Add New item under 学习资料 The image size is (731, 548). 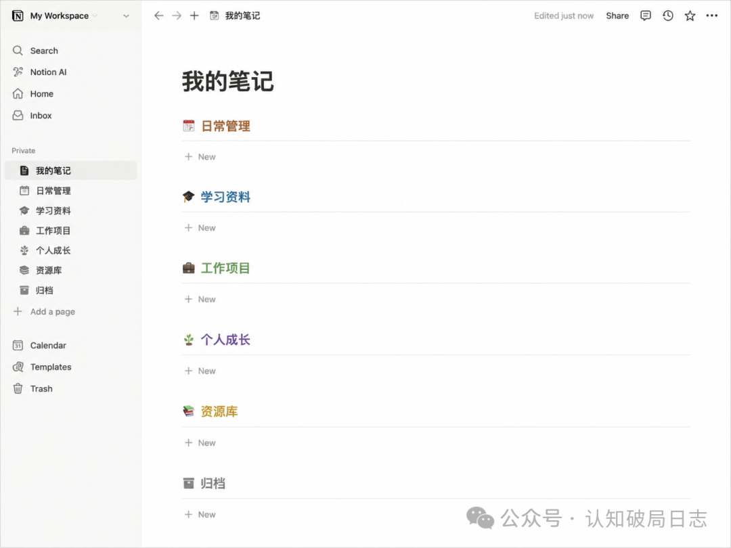200,228
